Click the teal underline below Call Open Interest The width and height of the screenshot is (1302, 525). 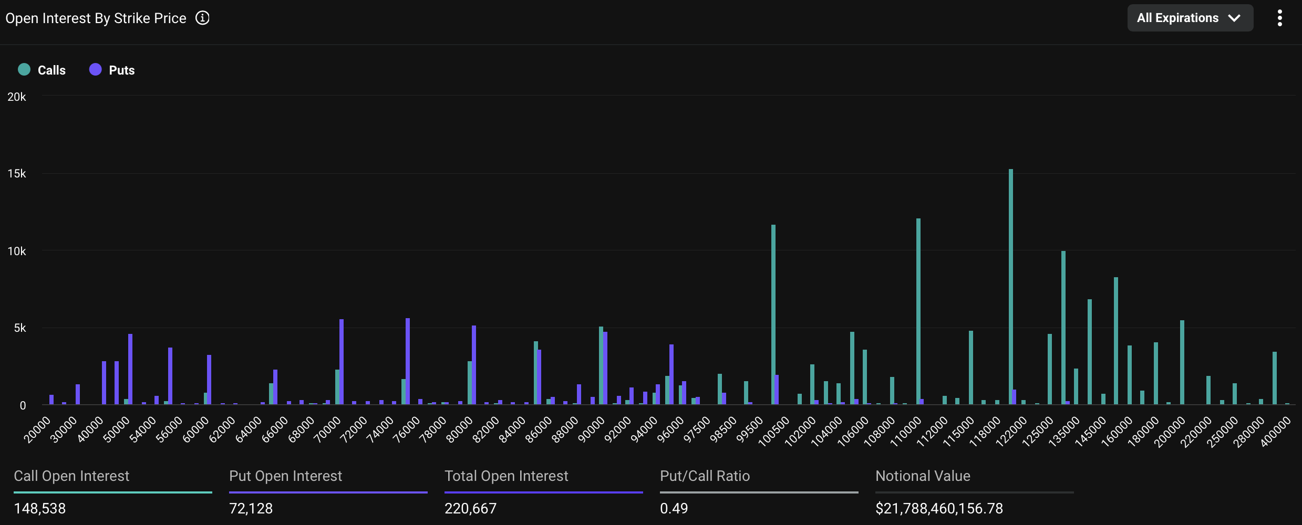click(x=113, y=493)
